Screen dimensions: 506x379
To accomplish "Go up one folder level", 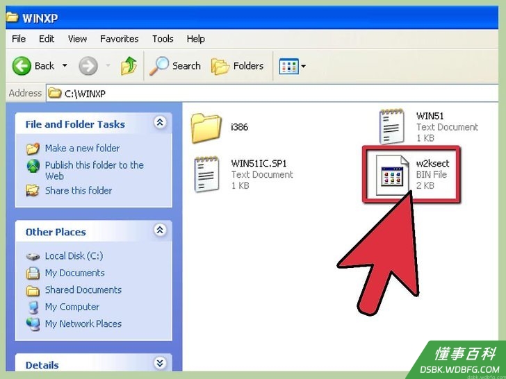I will point(129,66).
